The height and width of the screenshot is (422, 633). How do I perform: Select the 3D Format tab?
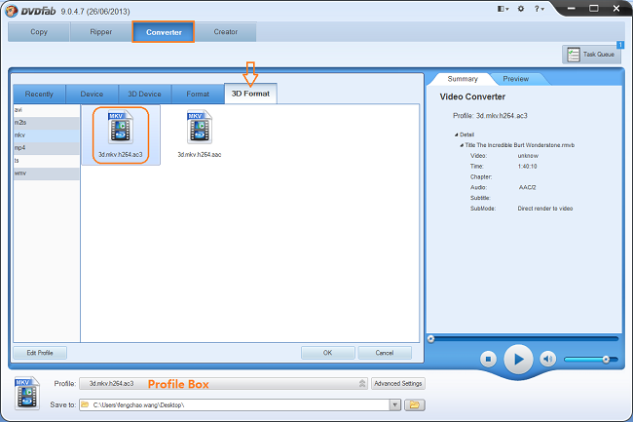(x=250, y=94)
